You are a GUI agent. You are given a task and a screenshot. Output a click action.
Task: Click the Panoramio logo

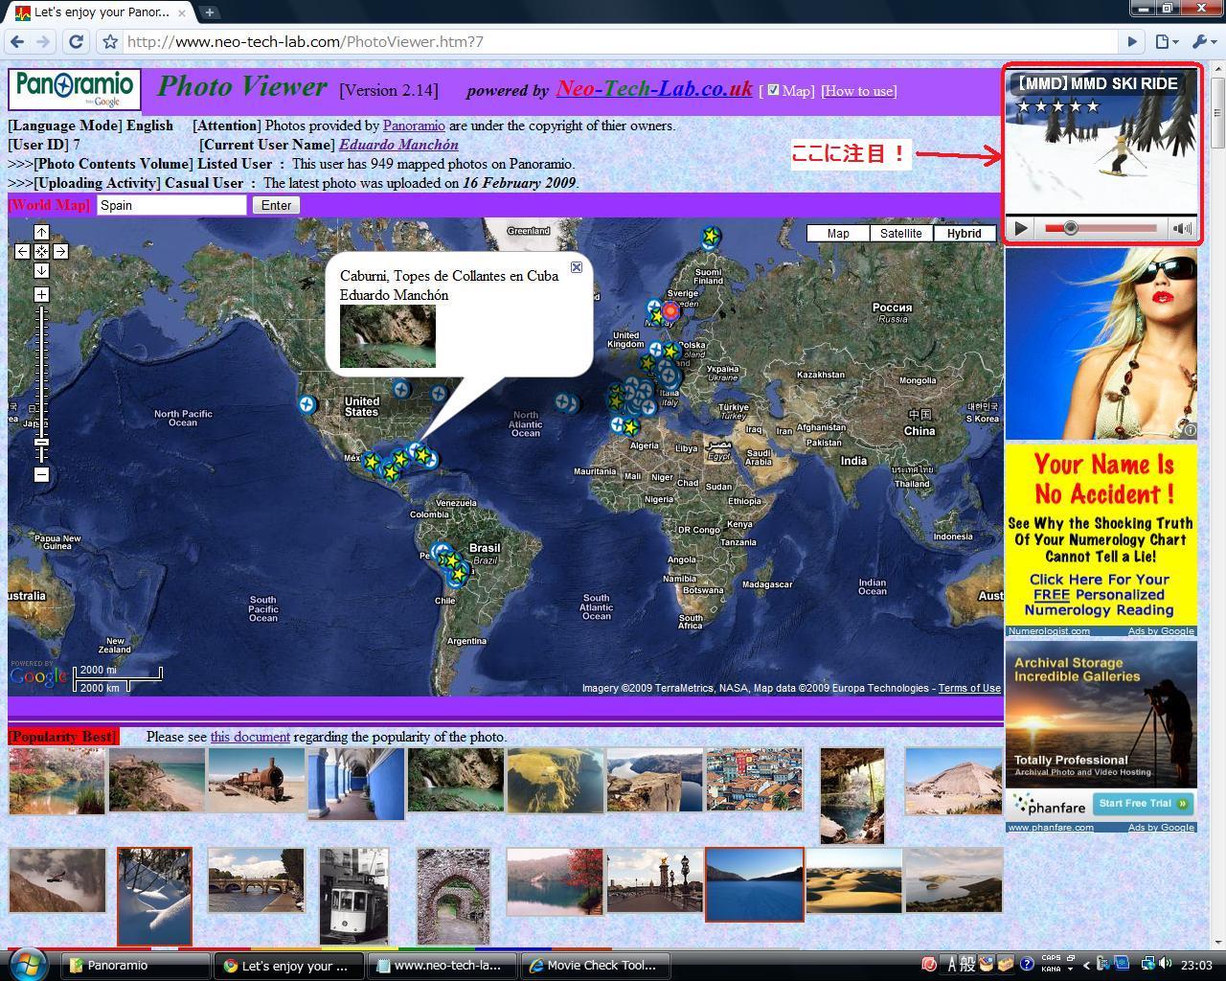(x=75, y=89)
